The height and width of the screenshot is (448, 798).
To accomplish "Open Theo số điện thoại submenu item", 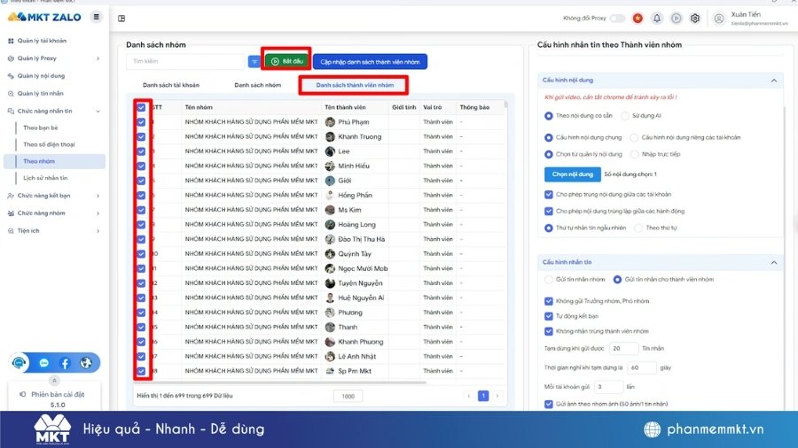I will [x=49, y=145].
